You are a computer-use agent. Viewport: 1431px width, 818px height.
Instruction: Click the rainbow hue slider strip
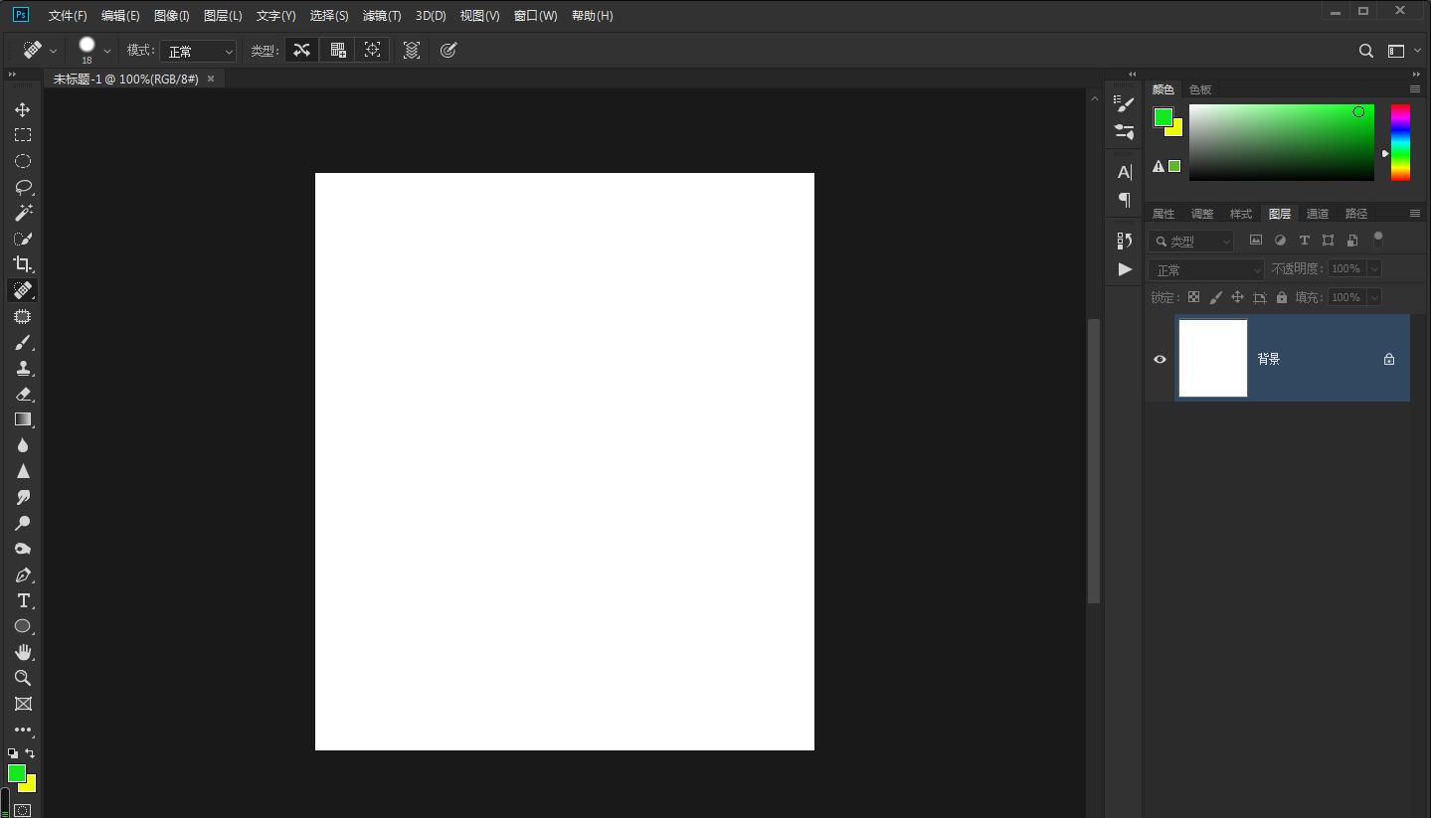1400,142
